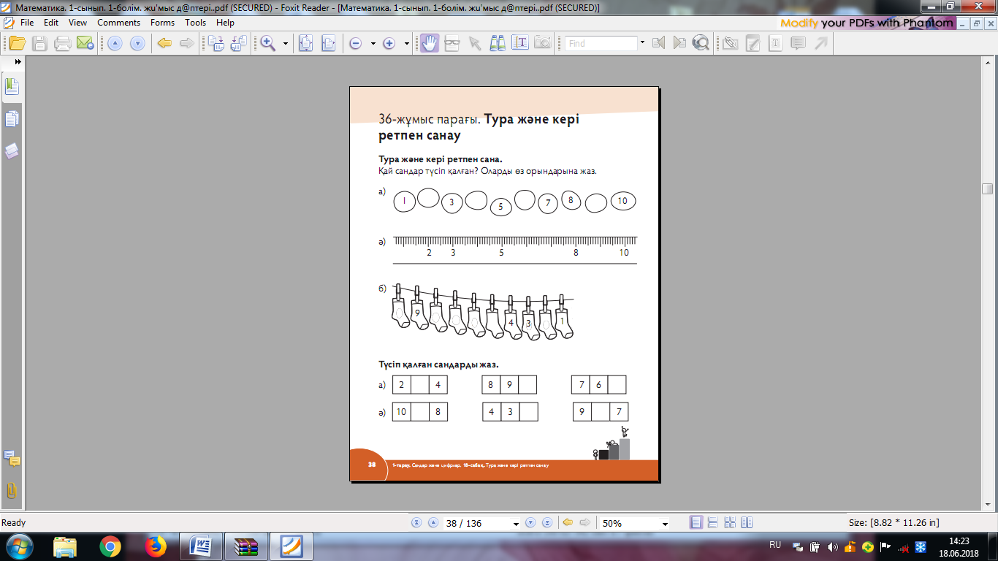Select the Note comment bubble tool
Screen dimensions: 998x561
(798, 43)
